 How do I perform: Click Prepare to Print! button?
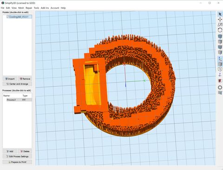(x=17, y=162)
